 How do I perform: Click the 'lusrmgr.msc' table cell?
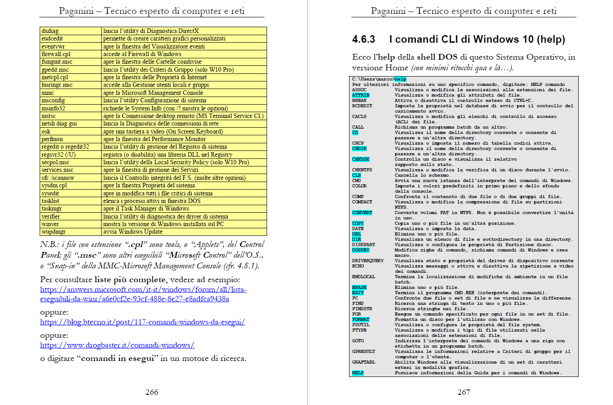coord(71,85)
